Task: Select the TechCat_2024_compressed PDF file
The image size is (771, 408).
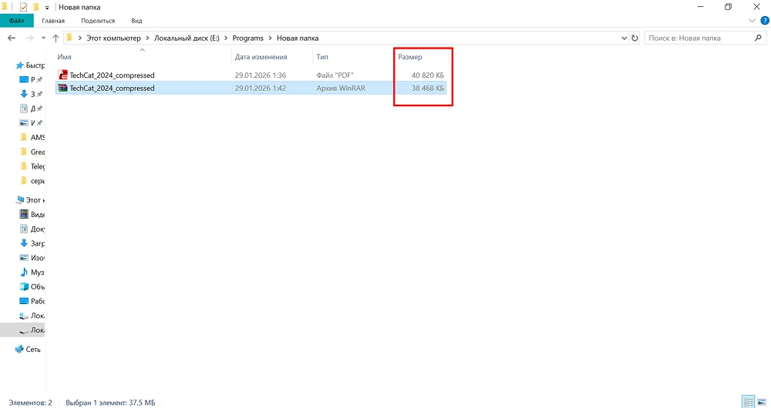Action: click(112, 75)
